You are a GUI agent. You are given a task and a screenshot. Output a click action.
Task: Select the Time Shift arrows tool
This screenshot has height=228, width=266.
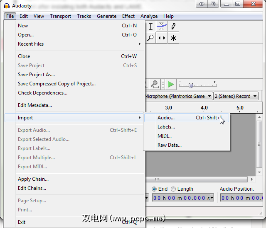(162, 38)
